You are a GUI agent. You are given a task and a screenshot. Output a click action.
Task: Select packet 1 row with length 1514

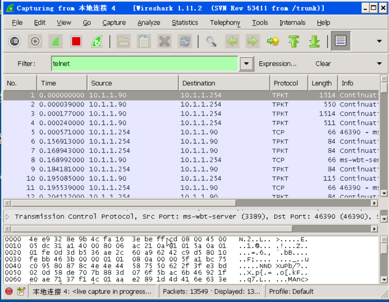pyautogui.click(x=191, y=95)
